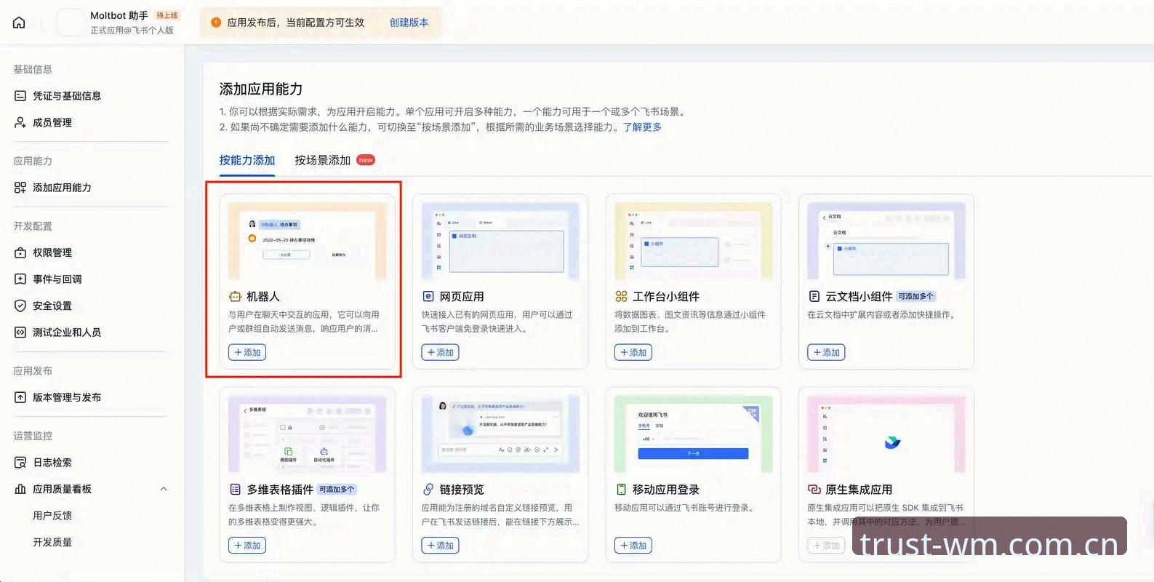Image resolution: width=1154 pixels, height=582 pixels.
Task: Click the 云文档小组件 document icon
Action: [814, 297]
